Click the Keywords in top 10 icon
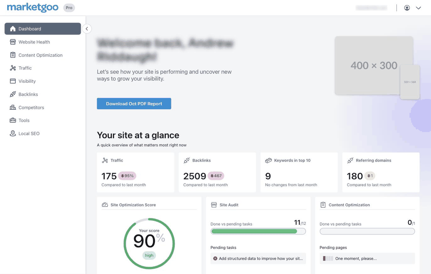Viewport: 431px width, 274px height. [x=268, y=160]
